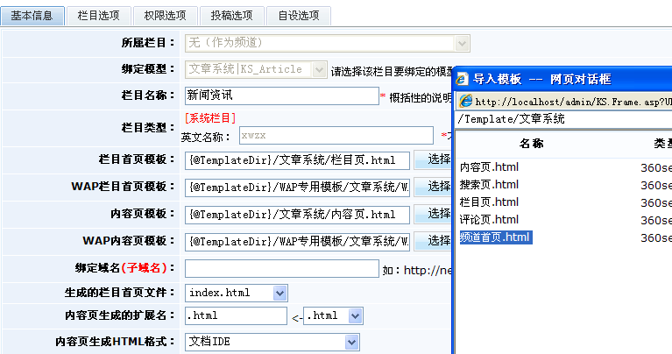Expand the 绑定模型 dropdown
Screen dimensions: 672x354
click(x=319, y=69)
